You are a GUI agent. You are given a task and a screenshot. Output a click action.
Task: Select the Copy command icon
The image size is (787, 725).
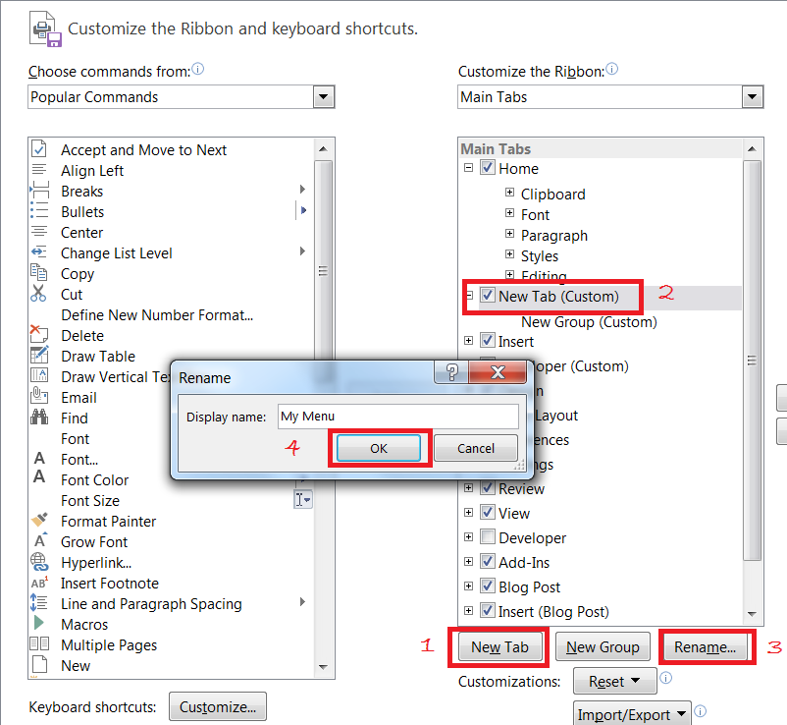tap(39, 273)
